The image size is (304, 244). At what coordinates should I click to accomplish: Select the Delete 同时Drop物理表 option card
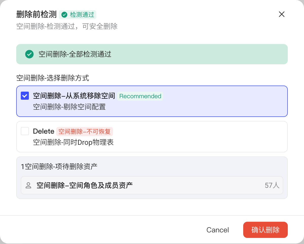(x=152, y=137)
